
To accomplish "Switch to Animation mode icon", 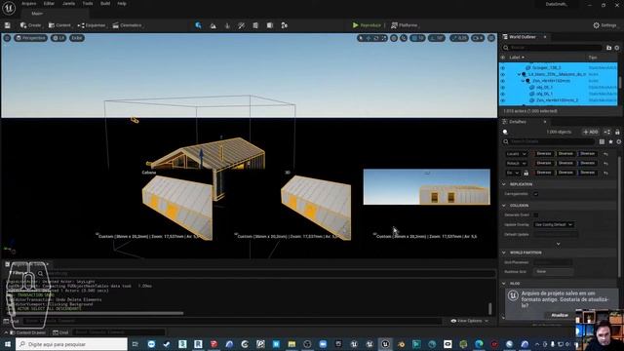I will click(284, 25).
